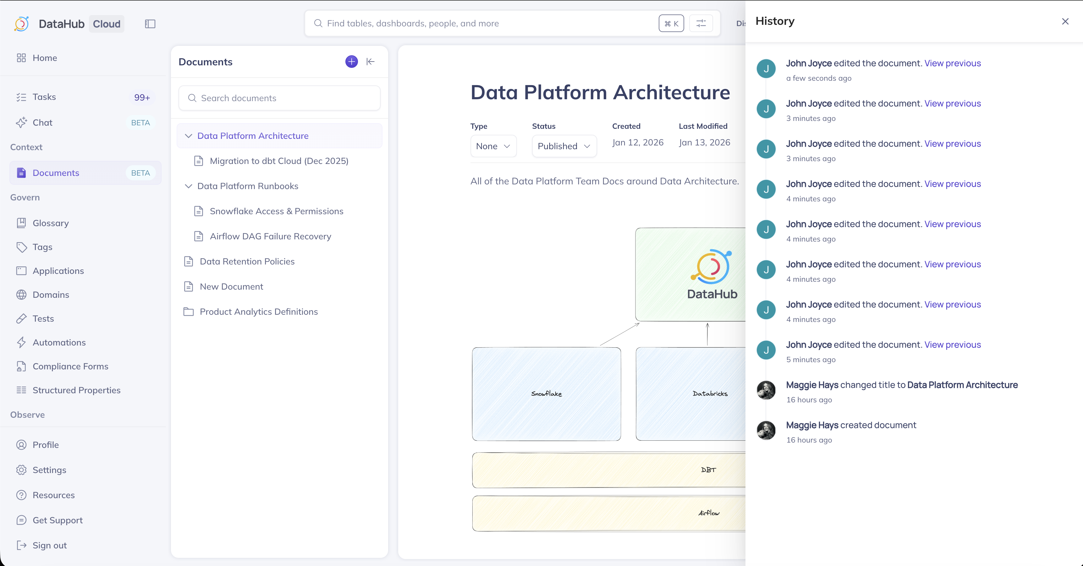Go to Automations lightning icon
The width and height of the screenshot is (1083, 566).
[21, 342]
